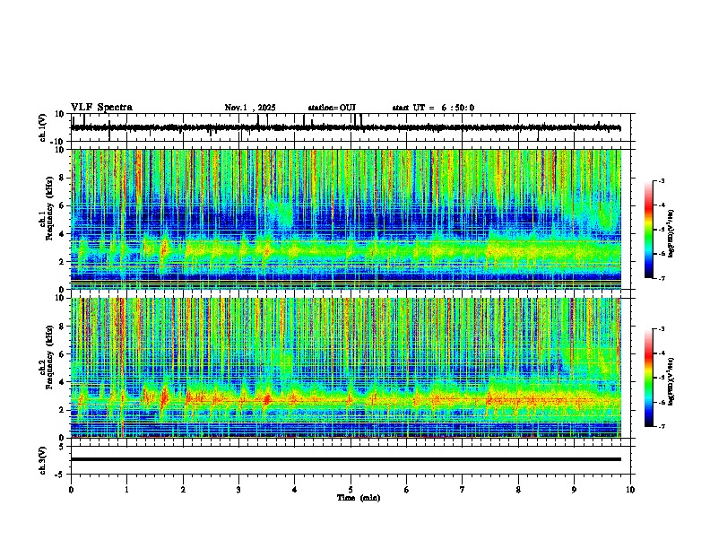Click the "station=" label in the header
The width and height of the screenshot is (710, 549).
(x=324, y=108)
